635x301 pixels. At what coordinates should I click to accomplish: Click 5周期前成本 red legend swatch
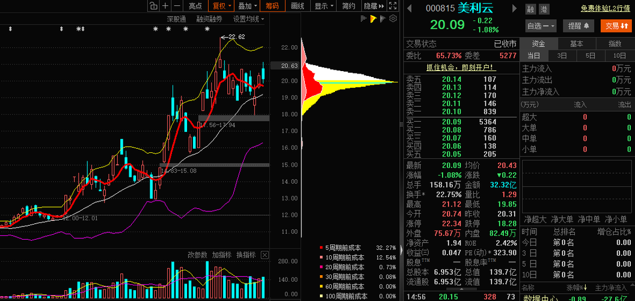pyautogui.click(x=321, y=247)
